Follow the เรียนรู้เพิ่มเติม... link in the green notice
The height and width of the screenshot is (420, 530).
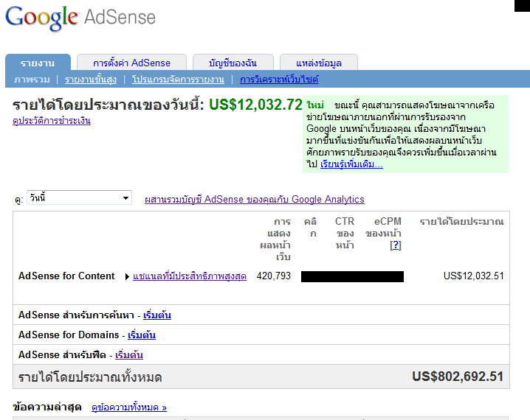coord(351,164)
